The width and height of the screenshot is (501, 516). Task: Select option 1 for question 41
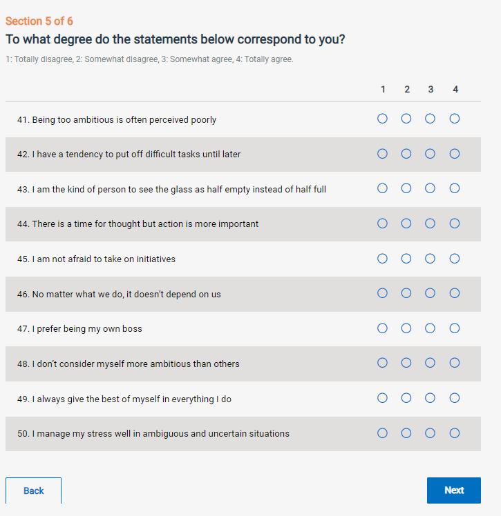(382, 119)
